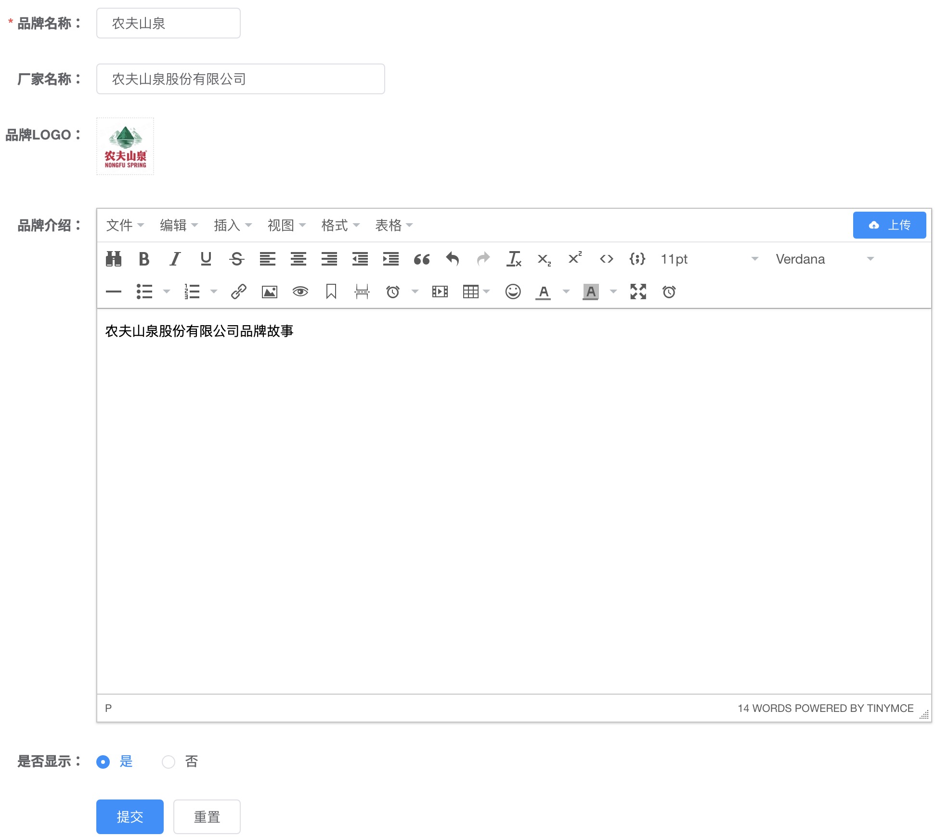Expand the text color picker arrow
The image size is (935, 837).
(566, 292)
